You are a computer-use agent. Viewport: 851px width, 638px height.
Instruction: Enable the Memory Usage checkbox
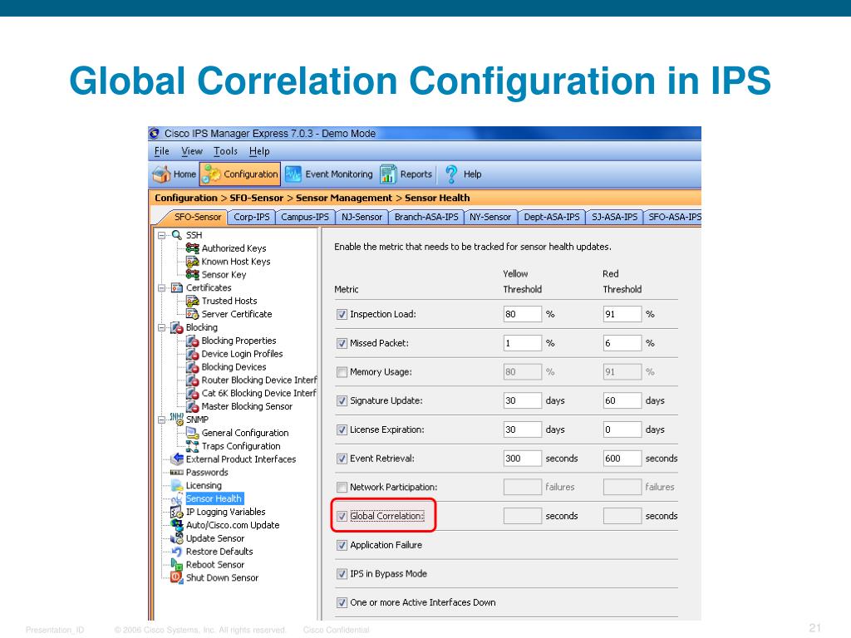pyautogui.click(x=342, y=371)
